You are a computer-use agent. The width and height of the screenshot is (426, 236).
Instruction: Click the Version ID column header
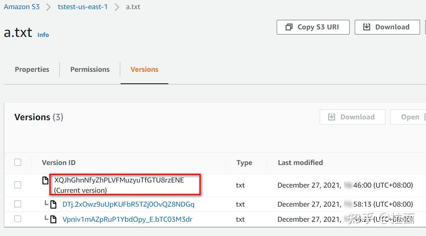pos(59,163)
